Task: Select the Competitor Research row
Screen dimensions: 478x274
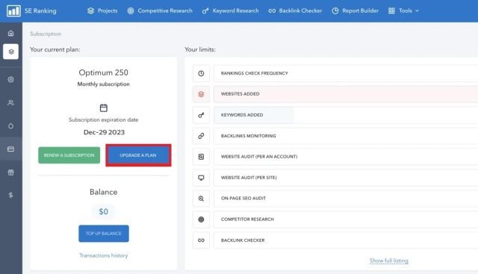Action: (346, 219)
